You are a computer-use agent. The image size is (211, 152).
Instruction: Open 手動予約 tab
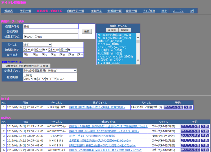pos(96,11)
